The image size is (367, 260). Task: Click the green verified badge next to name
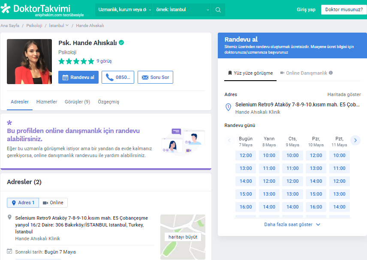tap(121, 42)
